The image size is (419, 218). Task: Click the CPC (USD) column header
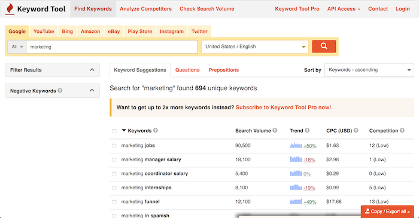click(339, 131)
